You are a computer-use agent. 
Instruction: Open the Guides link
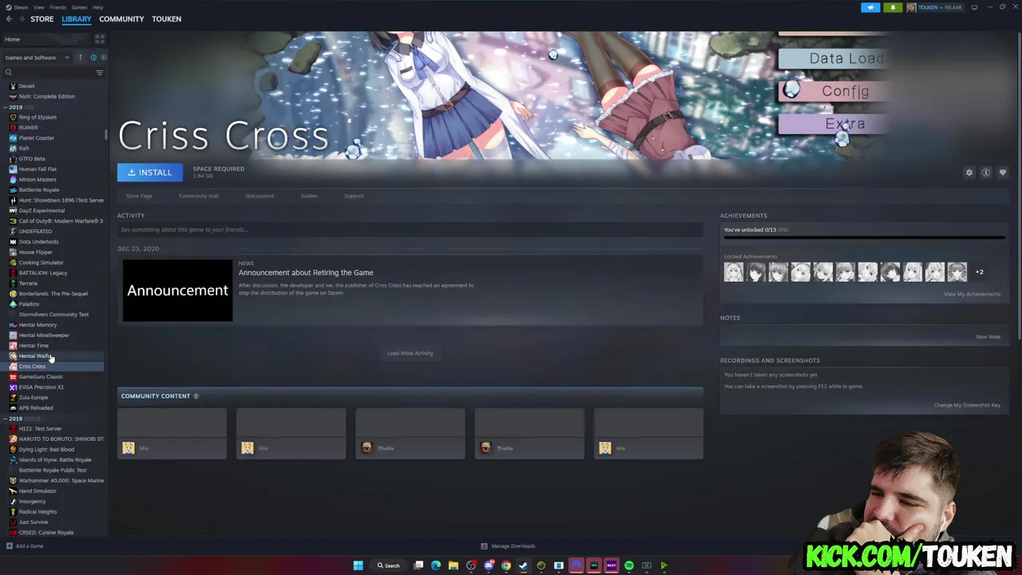(309, 196)
